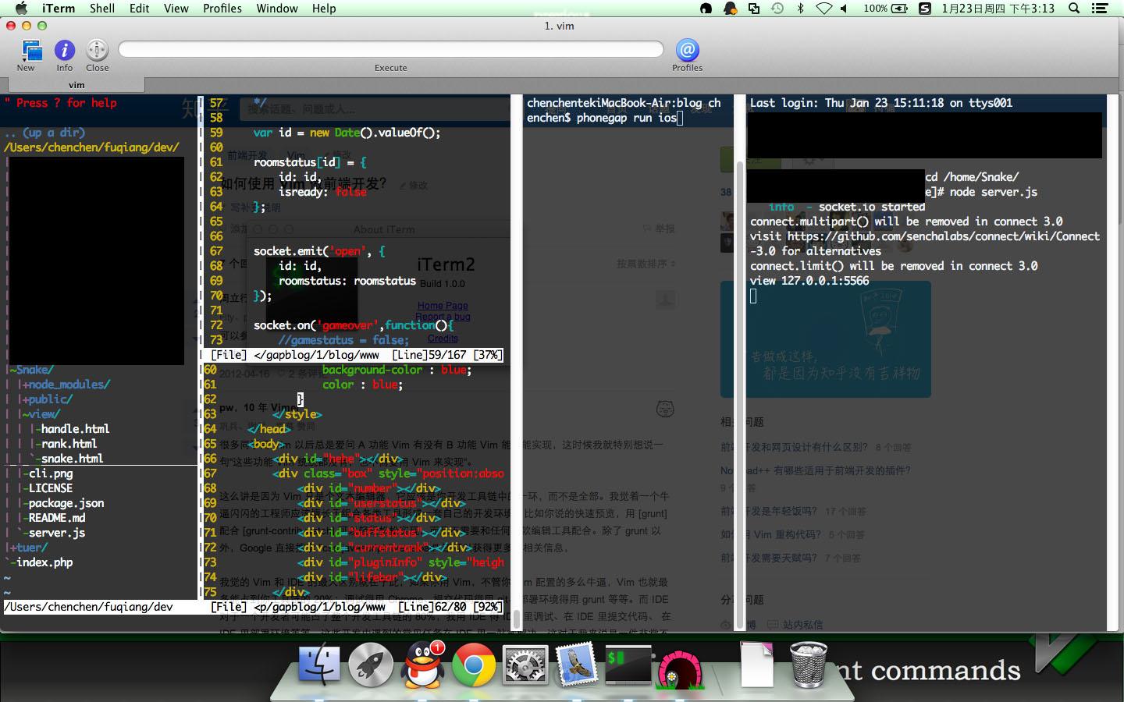
Task: Open System Preferences gear in the Dock
Action: pos(525,665)
